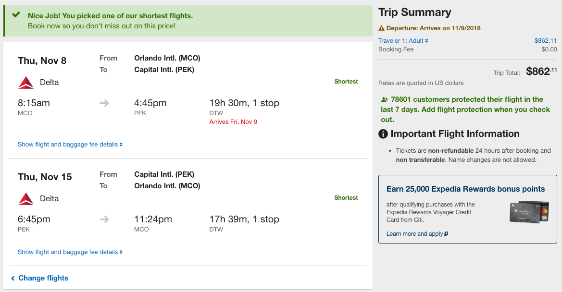Viewport: 562px width, 292px height.
Task: Click the Delta logo for Nov 8 flight
Action: click(x=26, y=83)
